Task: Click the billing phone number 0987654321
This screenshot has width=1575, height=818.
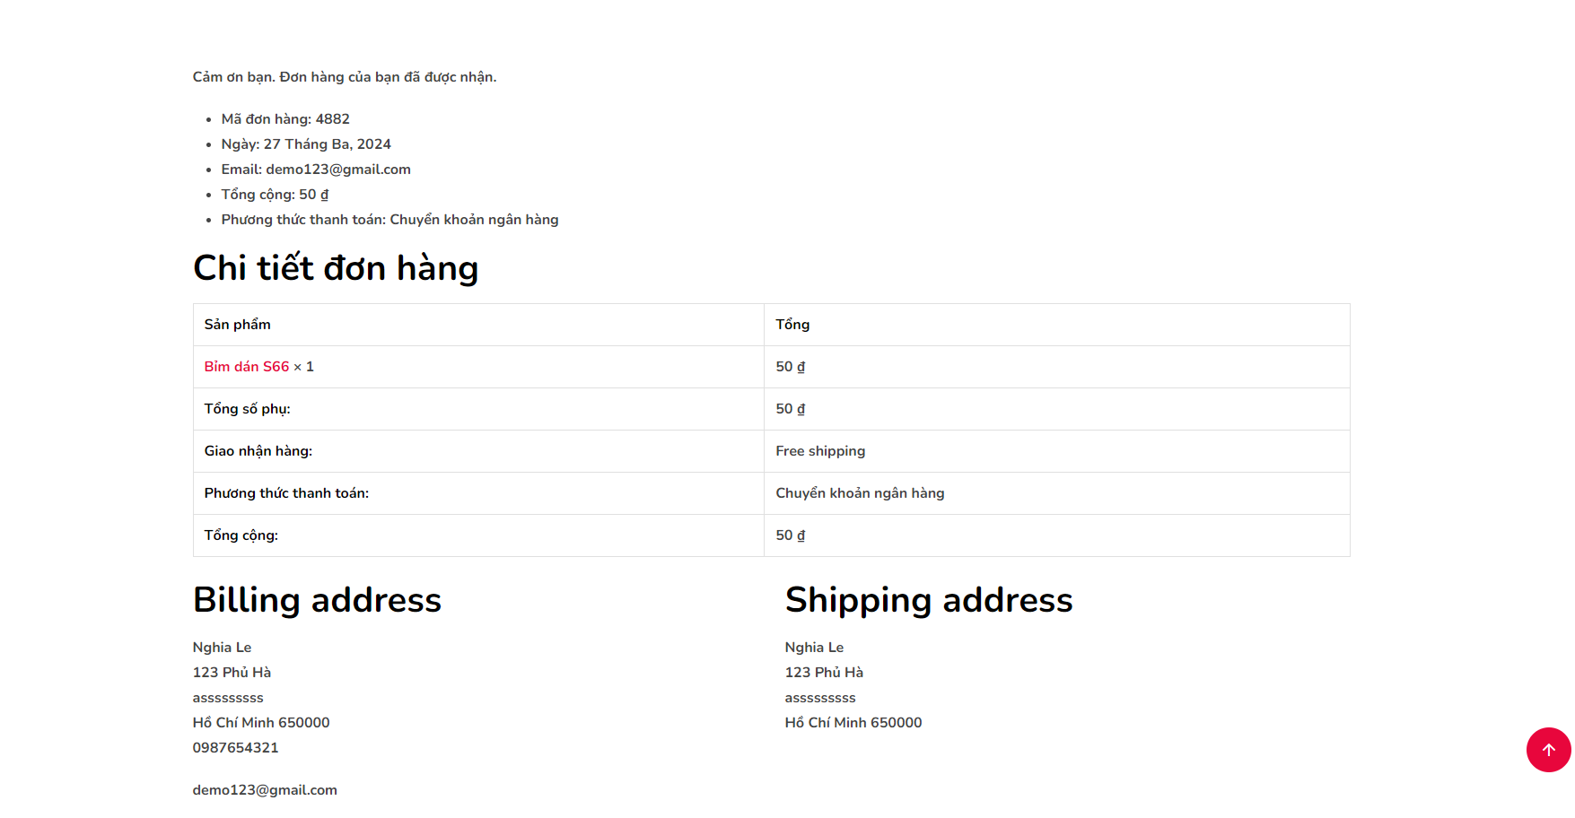Action: [236, 748]
